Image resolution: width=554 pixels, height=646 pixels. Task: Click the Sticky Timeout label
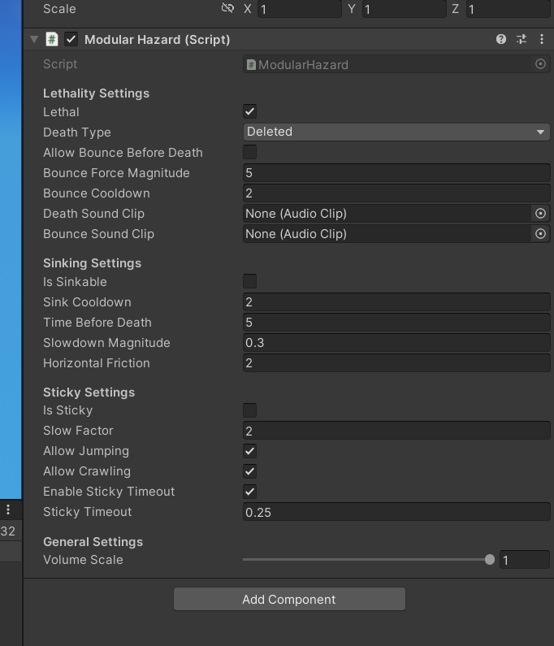pyautogui.click(x=87, y=512)
